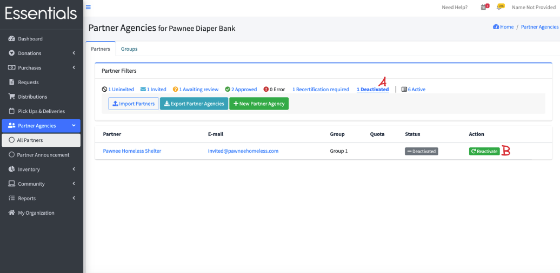This screenshot has height=273, width=560.
Task: Click the Approved green check icon
Action: pos(228,90)
